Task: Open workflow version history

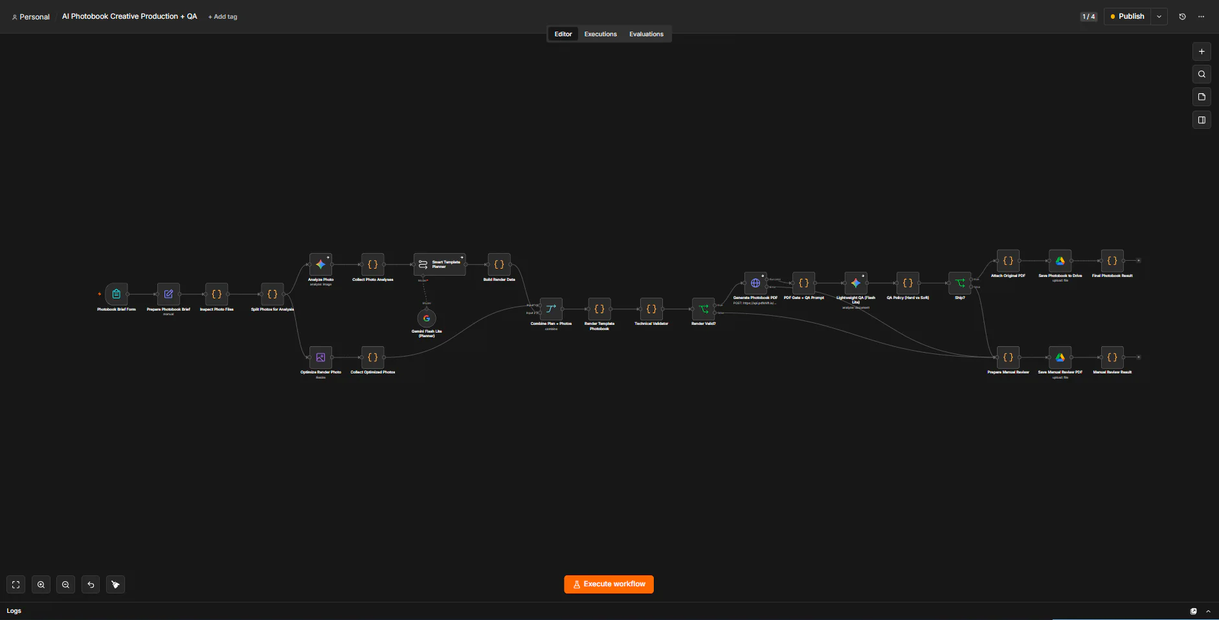Action: tap(1182, 17)
